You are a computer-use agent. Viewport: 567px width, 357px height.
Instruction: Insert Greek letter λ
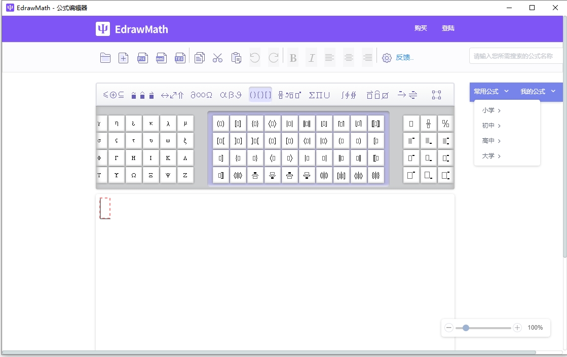[x=168, y=124]
